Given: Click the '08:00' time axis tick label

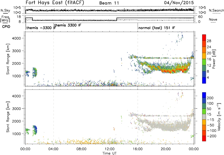Looking at the screenshot, I should (81, 149).
